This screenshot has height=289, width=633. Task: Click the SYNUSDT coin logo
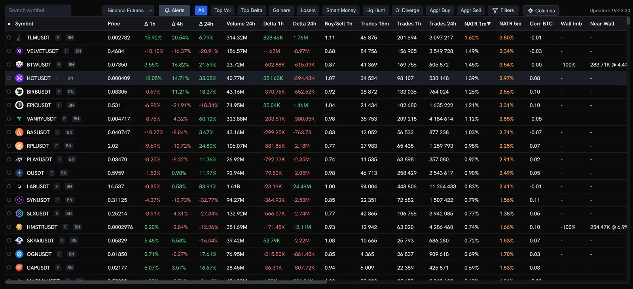(19, 200)
